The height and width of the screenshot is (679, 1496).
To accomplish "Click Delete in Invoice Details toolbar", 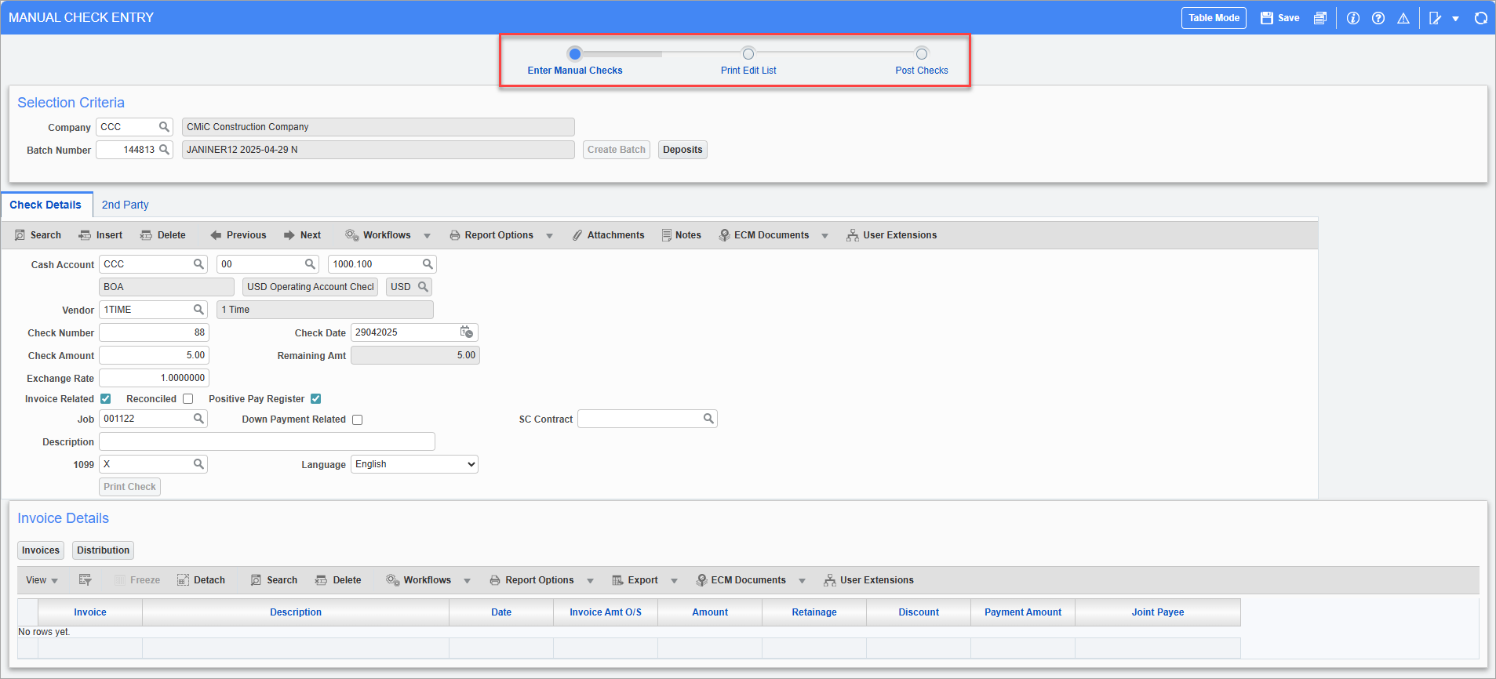I will (x=338, y=580).
